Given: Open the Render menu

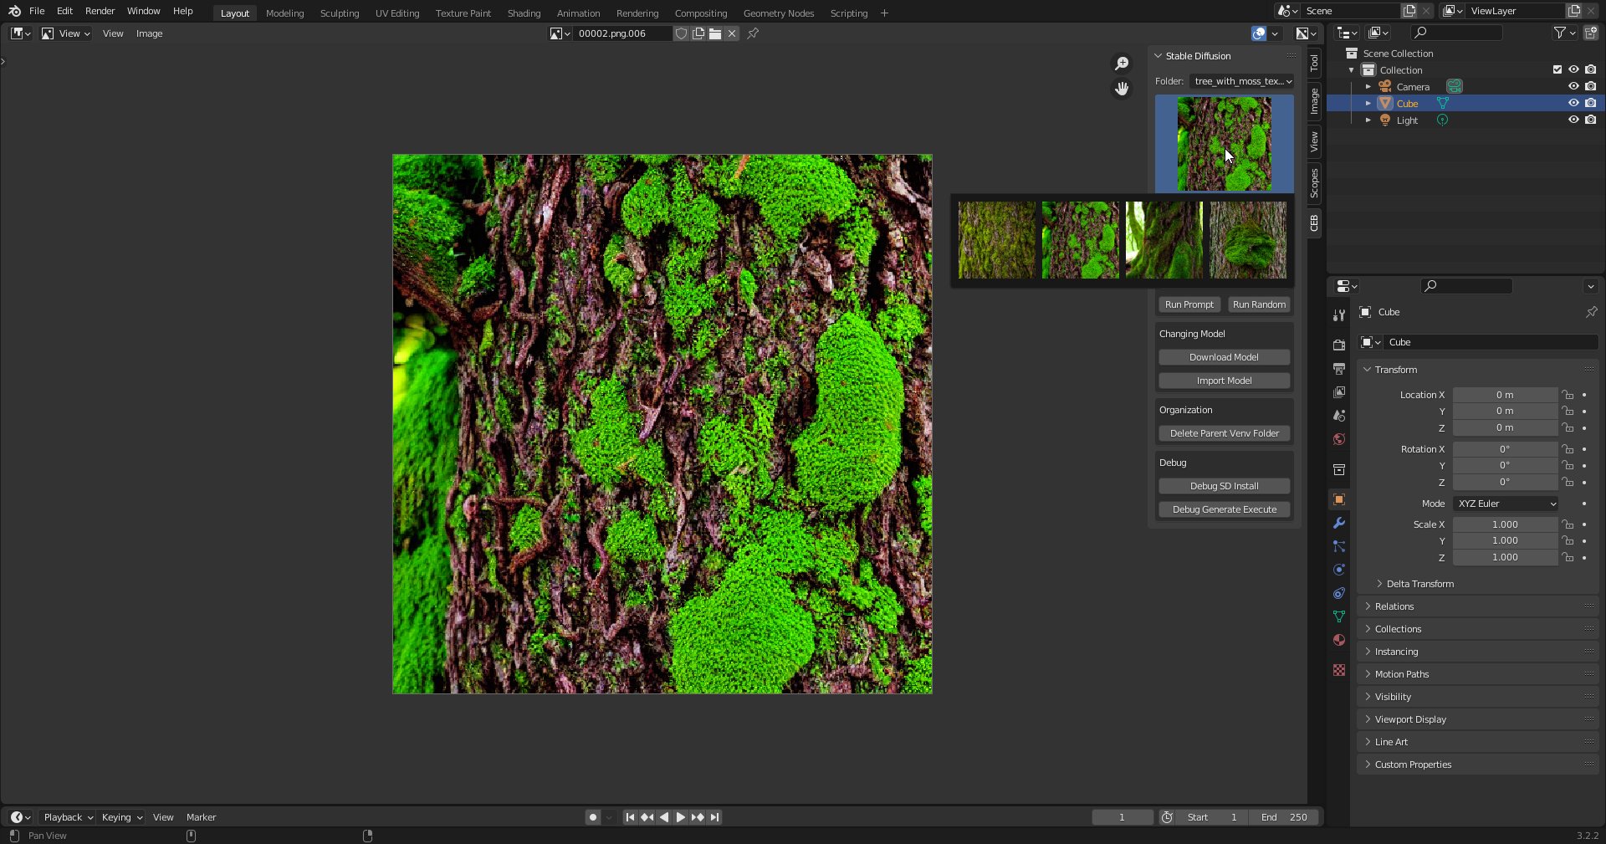Looking at the screenshot, I should pyautogui.click(x=100, y=11).
